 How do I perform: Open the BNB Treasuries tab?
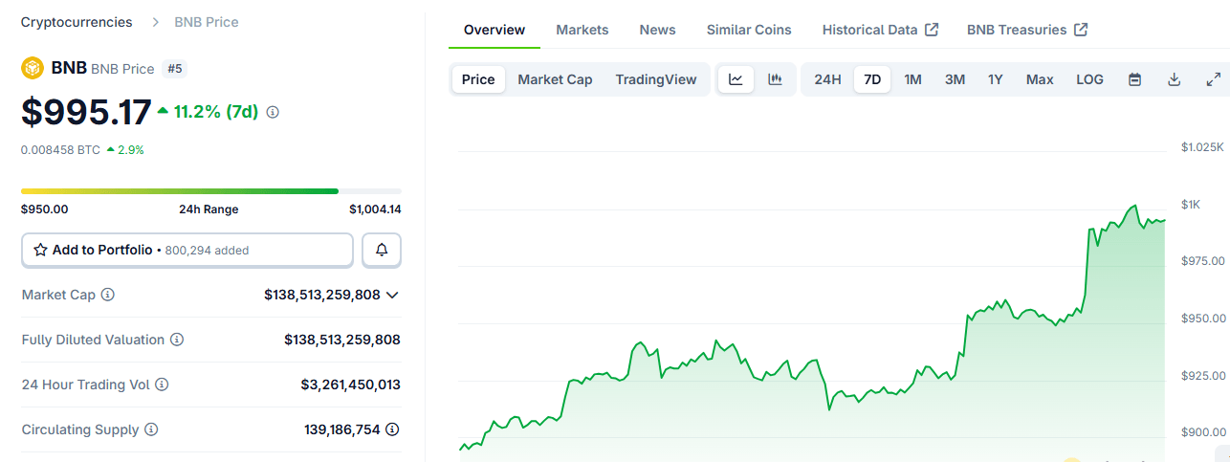pyautogui.click(x=1027, y=30)
